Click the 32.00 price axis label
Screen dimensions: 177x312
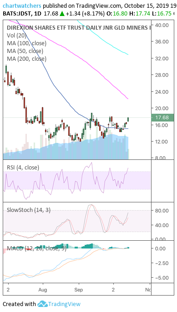pyautogui.click(x=162, y=58)
